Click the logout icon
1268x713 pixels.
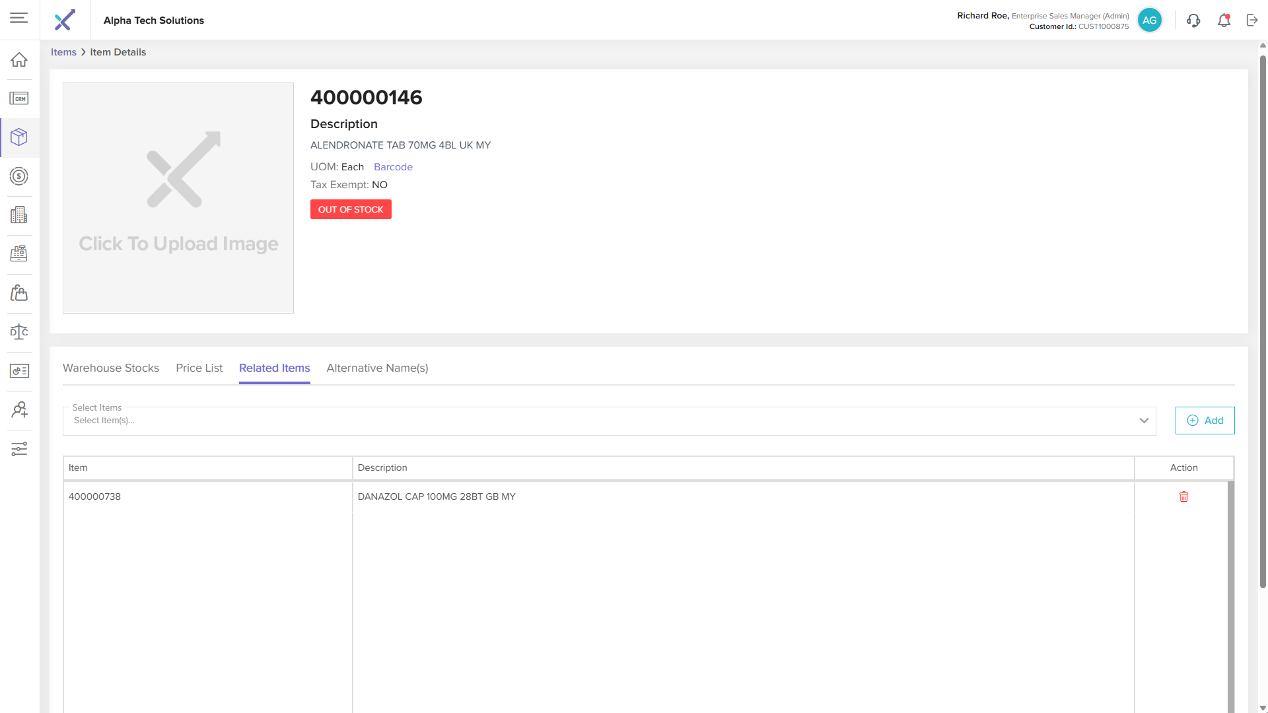coord(1252,20)
